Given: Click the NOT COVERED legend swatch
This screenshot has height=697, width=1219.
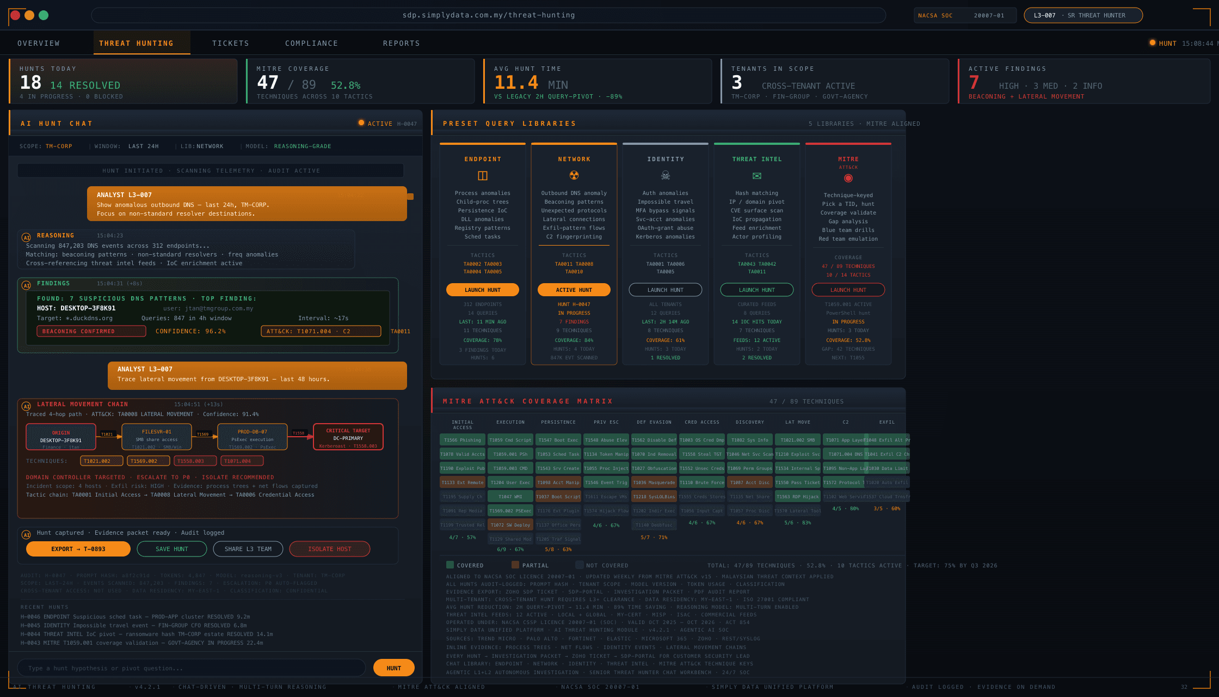Looking at the screenshot, I should point(580,565).
